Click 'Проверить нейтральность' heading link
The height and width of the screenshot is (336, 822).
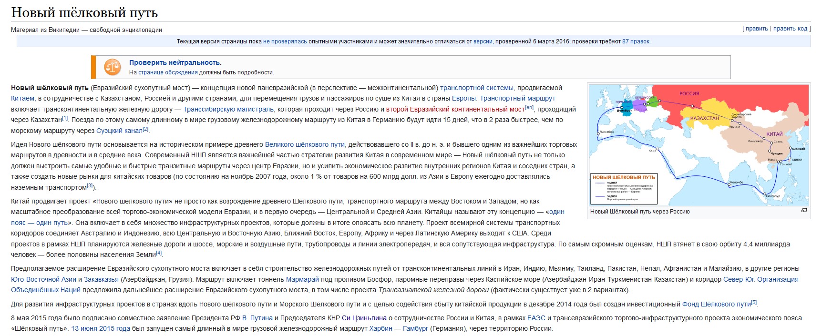tap(175, 62)
